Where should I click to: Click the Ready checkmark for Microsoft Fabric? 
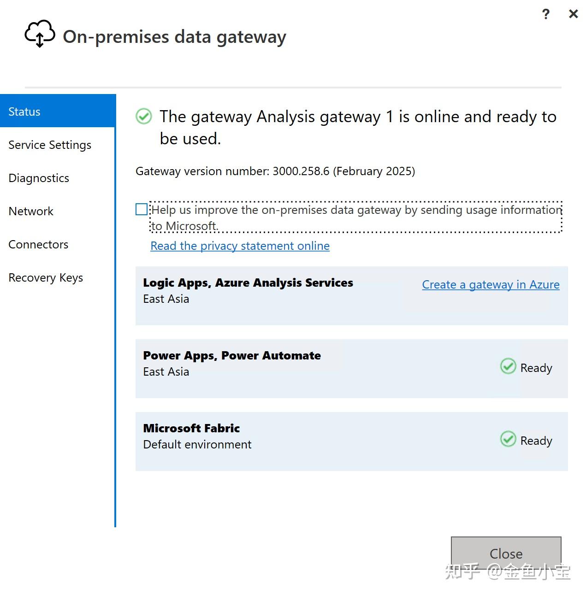click(x=508, y=439)
